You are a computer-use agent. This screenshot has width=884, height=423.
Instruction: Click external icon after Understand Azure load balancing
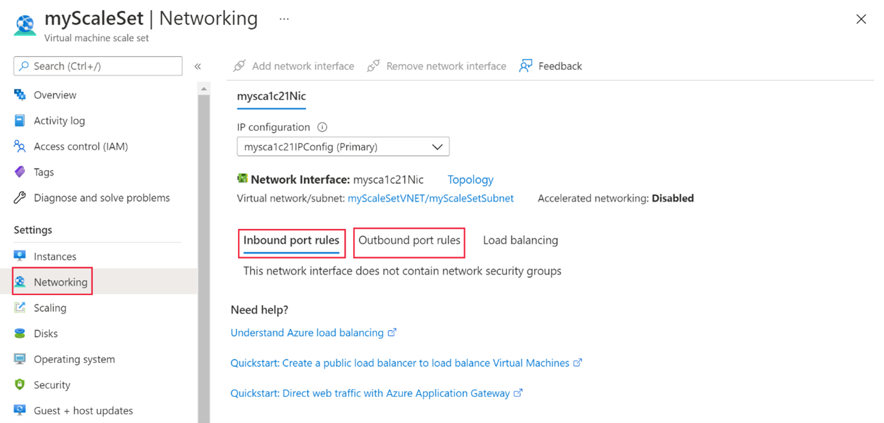(x=392, y=332)
